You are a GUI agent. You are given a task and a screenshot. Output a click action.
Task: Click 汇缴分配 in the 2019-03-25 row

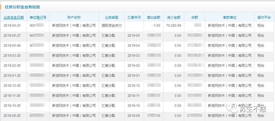coord(108,56)
